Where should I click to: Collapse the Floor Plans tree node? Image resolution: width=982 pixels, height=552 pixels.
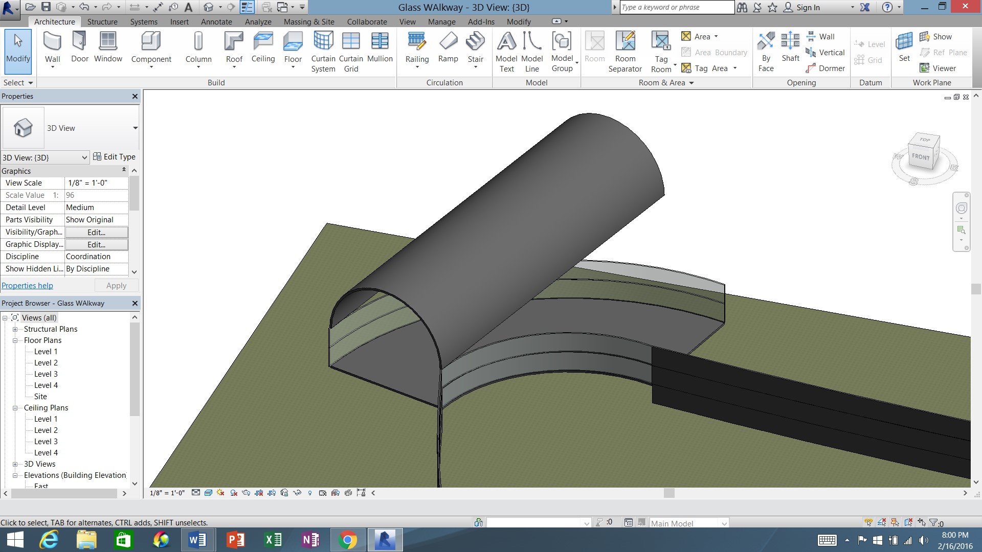(15, 340)
